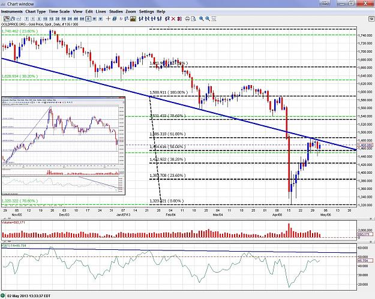This screenshot has height=299, width=375.
Task: Click the RSI 45.754 tag on right axis
Action: pyautogui.click(x=365, y=261)
